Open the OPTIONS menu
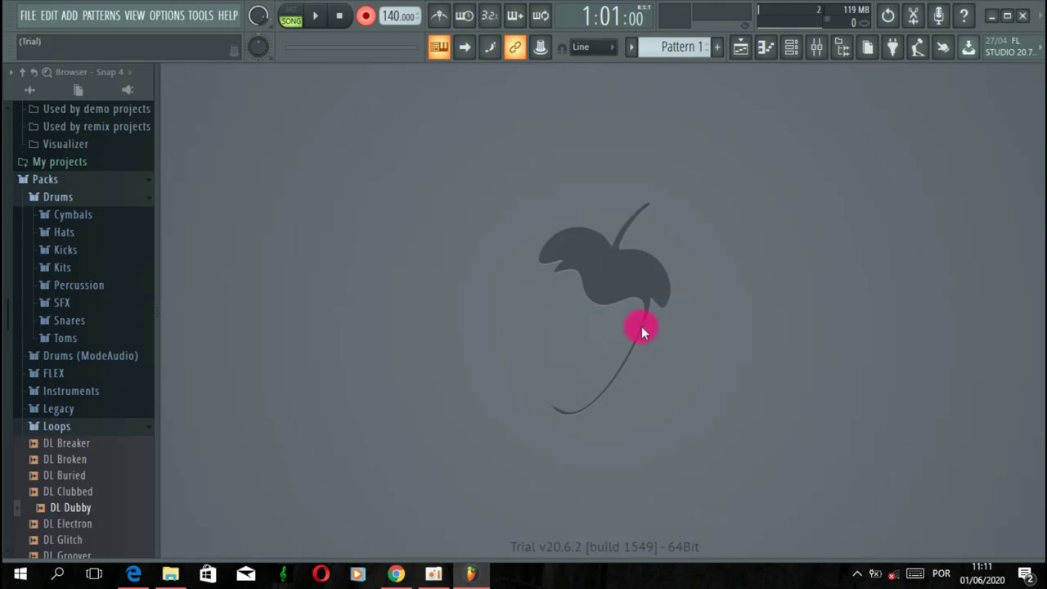The width and height of the screenshot is (1047, 589). [x=167, y=16]
